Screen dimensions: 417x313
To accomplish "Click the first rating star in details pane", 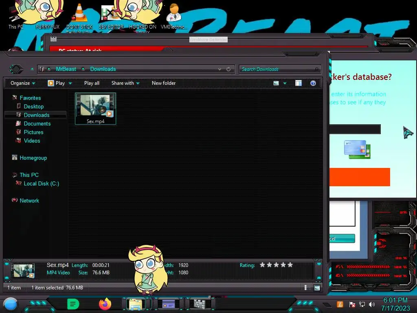I will 263,265.
